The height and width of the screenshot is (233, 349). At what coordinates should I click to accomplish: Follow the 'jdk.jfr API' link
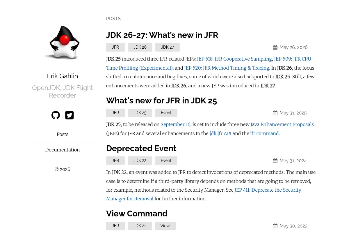(220, 133)
